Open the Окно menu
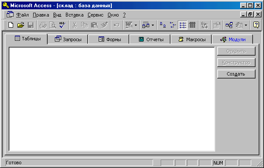Viewport: 264px width, 168px height. click(113, 15)
